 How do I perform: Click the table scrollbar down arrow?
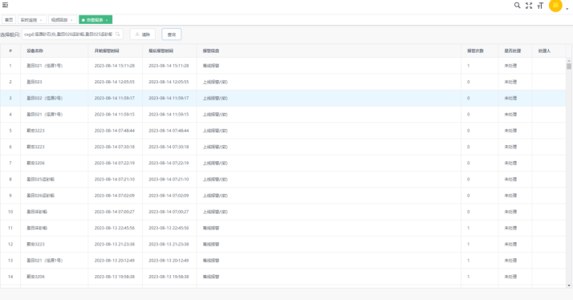(569, 286)
